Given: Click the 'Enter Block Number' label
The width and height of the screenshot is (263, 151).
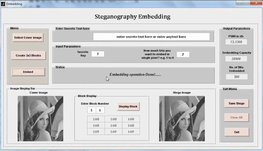Looking at the screenshot, I should [x=95, y=104].
